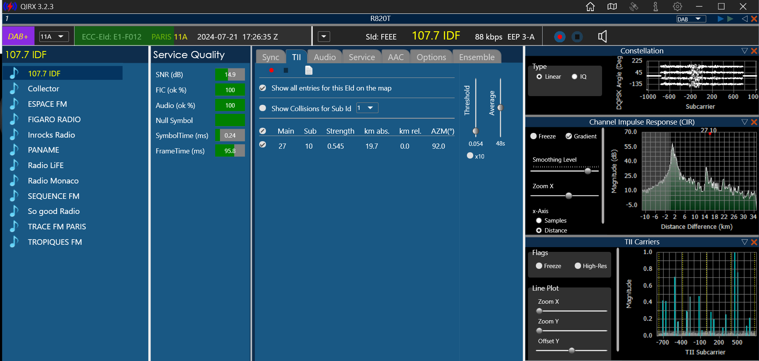Image resolution: width=759 pixels, height=361 pixels.
Task: Select Samples x-Axis option
Action: pyautogui.click(x=539, y=221)
